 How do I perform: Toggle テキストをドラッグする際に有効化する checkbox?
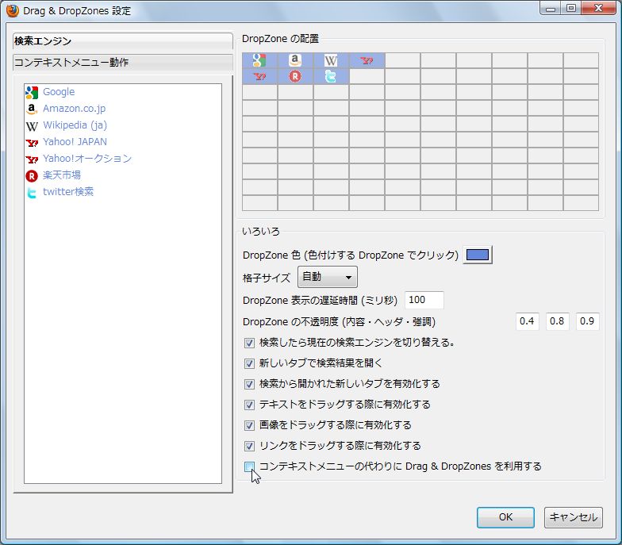(x=249, y=405)
